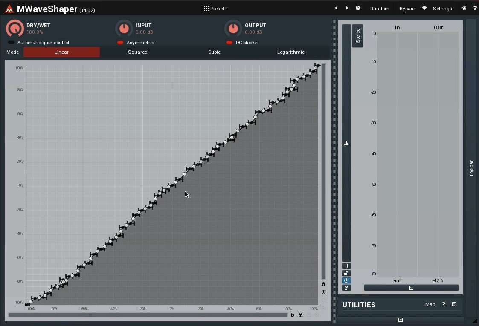Click the Stereo channel mode button
Screen dimensions: 479x326
coord(358,35)
